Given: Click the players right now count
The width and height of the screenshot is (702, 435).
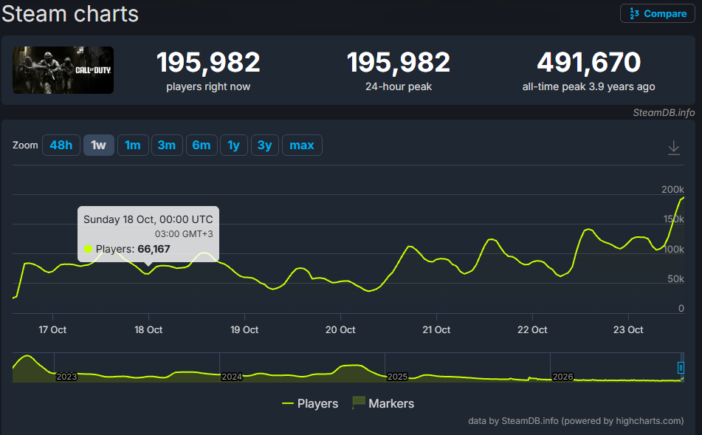Looking at the screenshot, I should tap(208, 62).
